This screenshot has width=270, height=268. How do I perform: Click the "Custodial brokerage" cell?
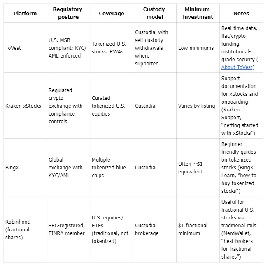[147, 229]
